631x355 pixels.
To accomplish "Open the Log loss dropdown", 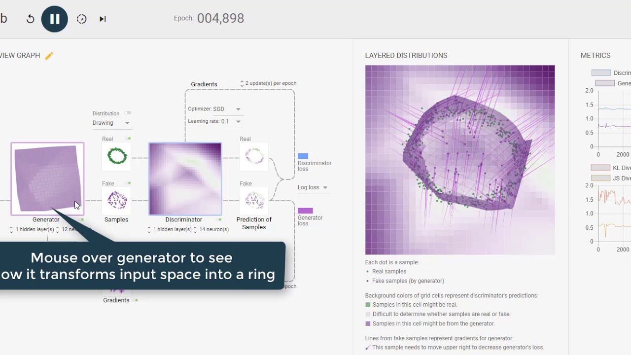I will pyautogui.click(x=313, y=187).
